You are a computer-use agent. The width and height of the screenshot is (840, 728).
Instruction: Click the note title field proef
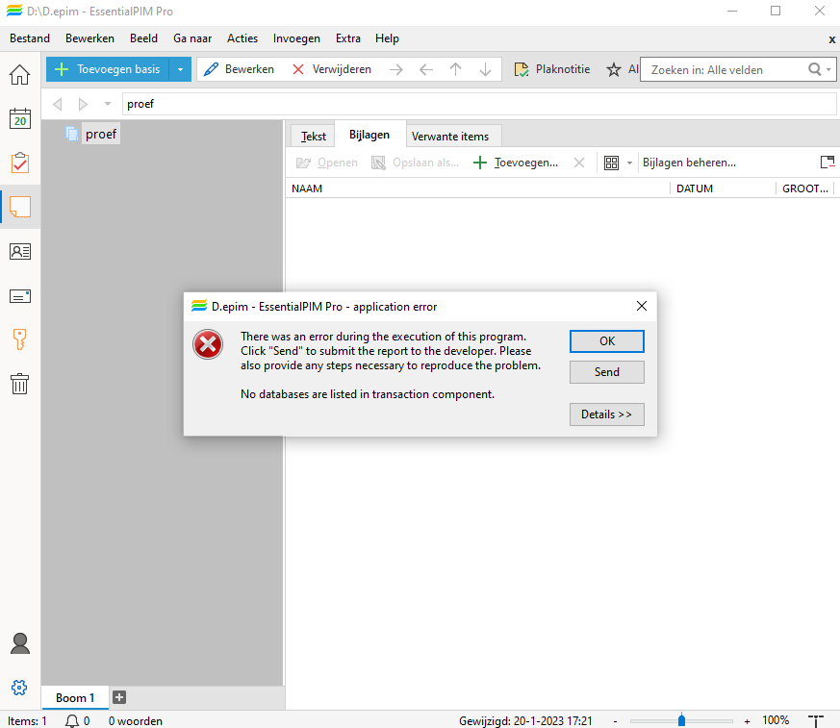pyautogui.click(x=479, y=104)
